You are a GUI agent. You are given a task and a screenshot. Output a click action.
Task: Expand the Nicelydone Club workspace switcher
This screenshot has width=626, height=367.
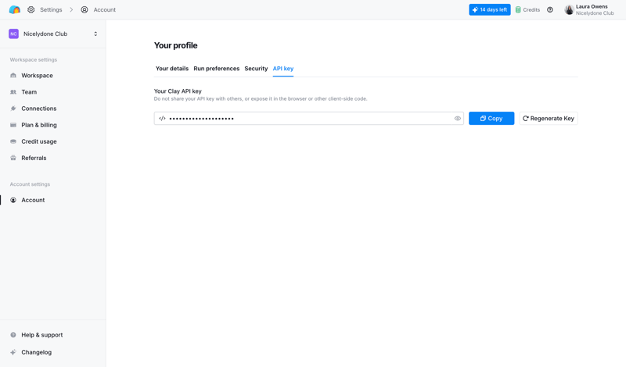(x=95, y=34)
